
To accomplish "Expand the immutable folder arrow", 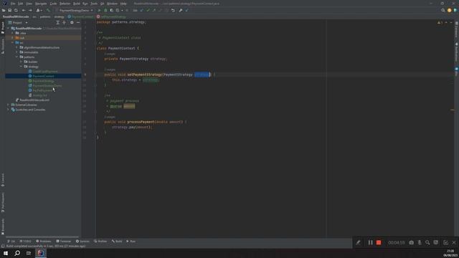I will pos(16,52).
